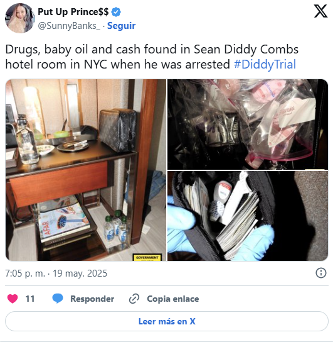Click the @SunnyBanks_ handle
Screen dimensions: 333x342
(69, 26)
